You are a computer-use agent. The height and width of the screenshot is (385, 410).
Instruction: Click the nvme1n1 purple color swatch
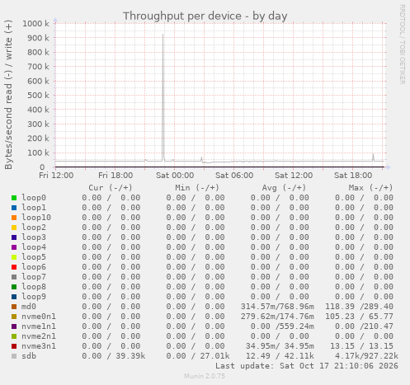coord(14,326)
